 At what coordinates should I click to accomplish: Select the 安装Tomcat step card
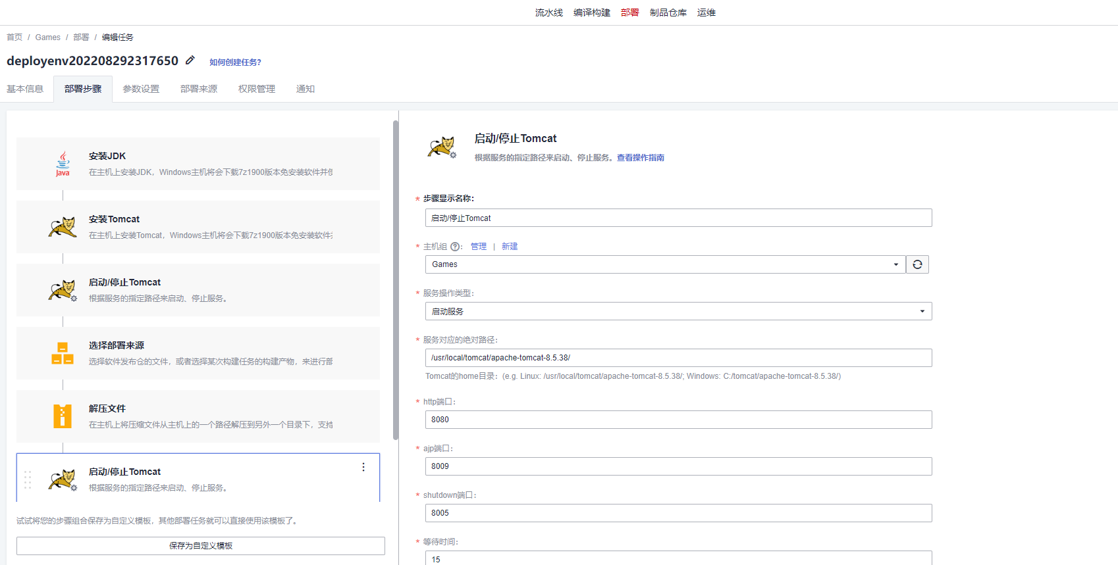tap(198, 227)
